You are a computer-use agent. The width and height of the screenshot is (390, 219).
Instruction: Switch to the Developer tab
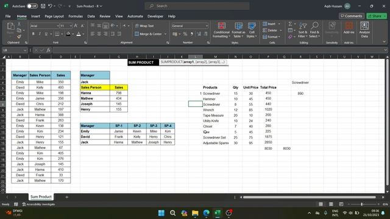pos(155,16)
